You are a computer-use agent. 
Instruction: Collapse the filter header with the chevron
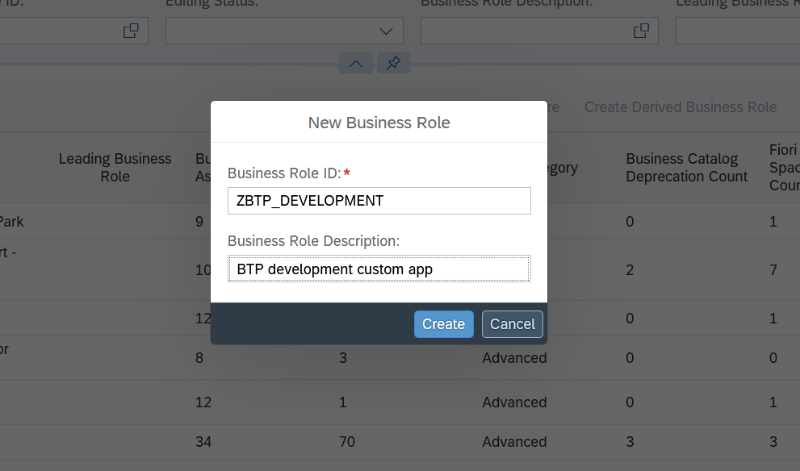click(356, 63)
